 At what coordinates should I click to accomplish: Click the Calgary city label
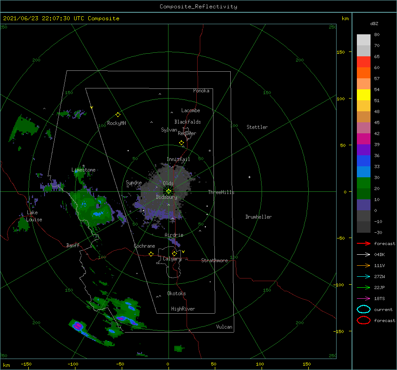coord(172,259)
